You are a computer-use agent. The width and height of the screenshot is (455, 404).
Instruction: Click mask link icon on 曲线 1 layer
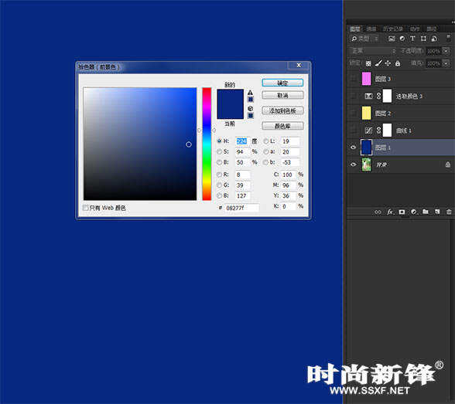click(378, 131)
